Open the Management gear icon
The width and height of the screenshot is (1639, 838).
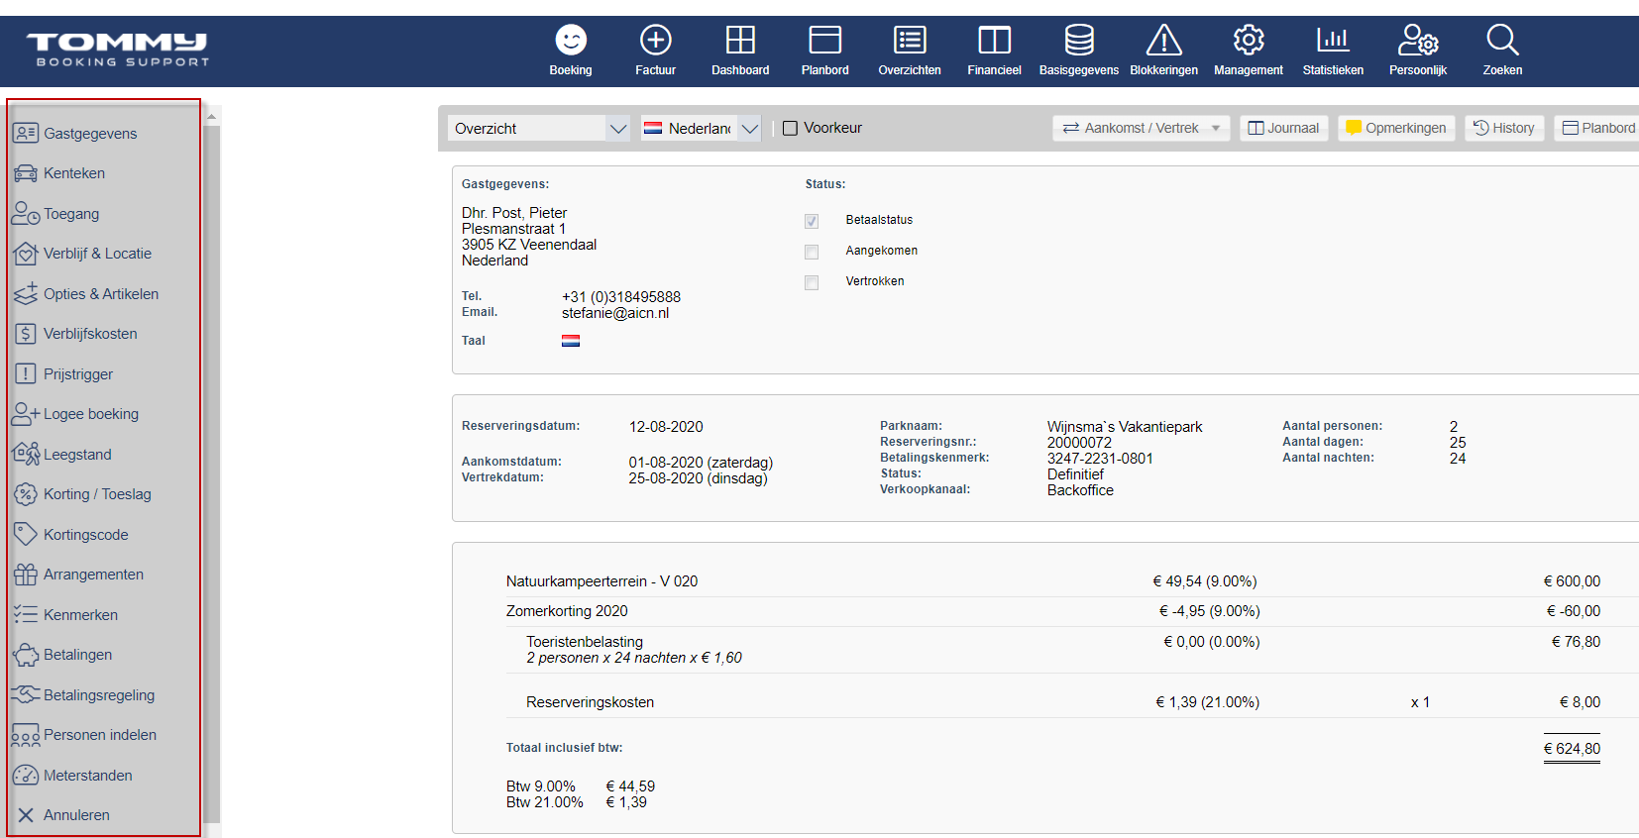coord(1249,40)
